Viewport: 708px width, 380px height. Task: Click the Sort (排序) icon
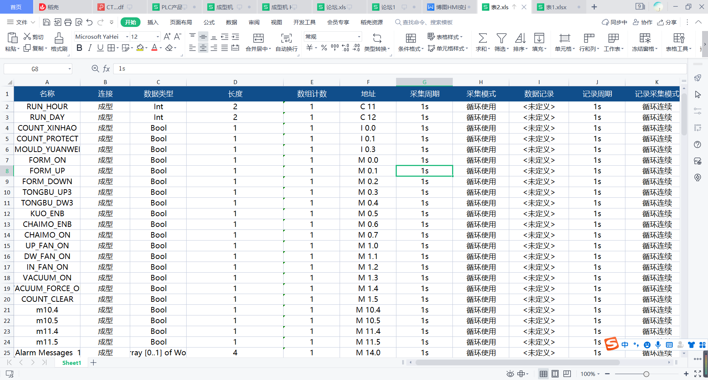point(520,38)
